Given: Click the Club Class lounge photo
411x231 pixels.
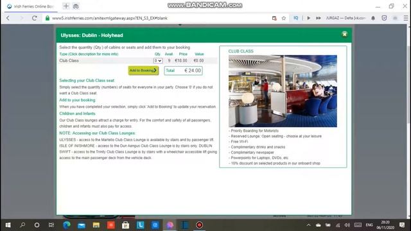Looking at the screenshot, I should click(283, 91).
